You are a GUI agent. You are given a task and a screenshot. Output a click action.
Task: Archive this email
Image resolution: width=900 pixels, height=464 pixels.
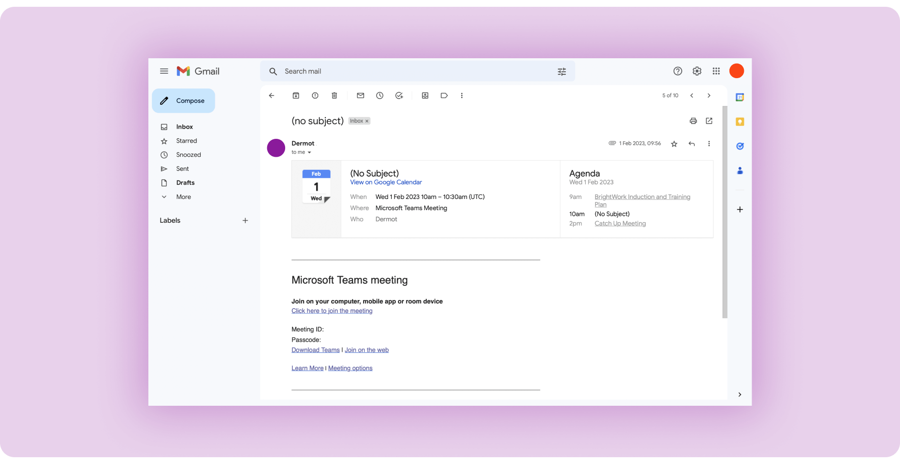click(x=296, y=96)
